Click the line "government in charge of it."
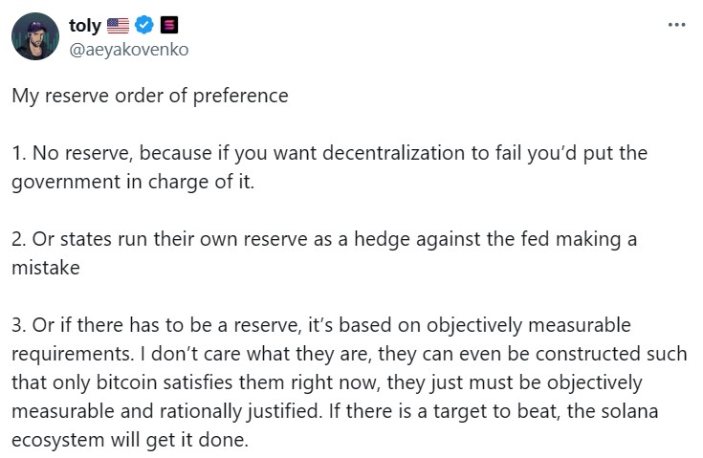The width and height of the screenshot is (703, 458). 133,182
